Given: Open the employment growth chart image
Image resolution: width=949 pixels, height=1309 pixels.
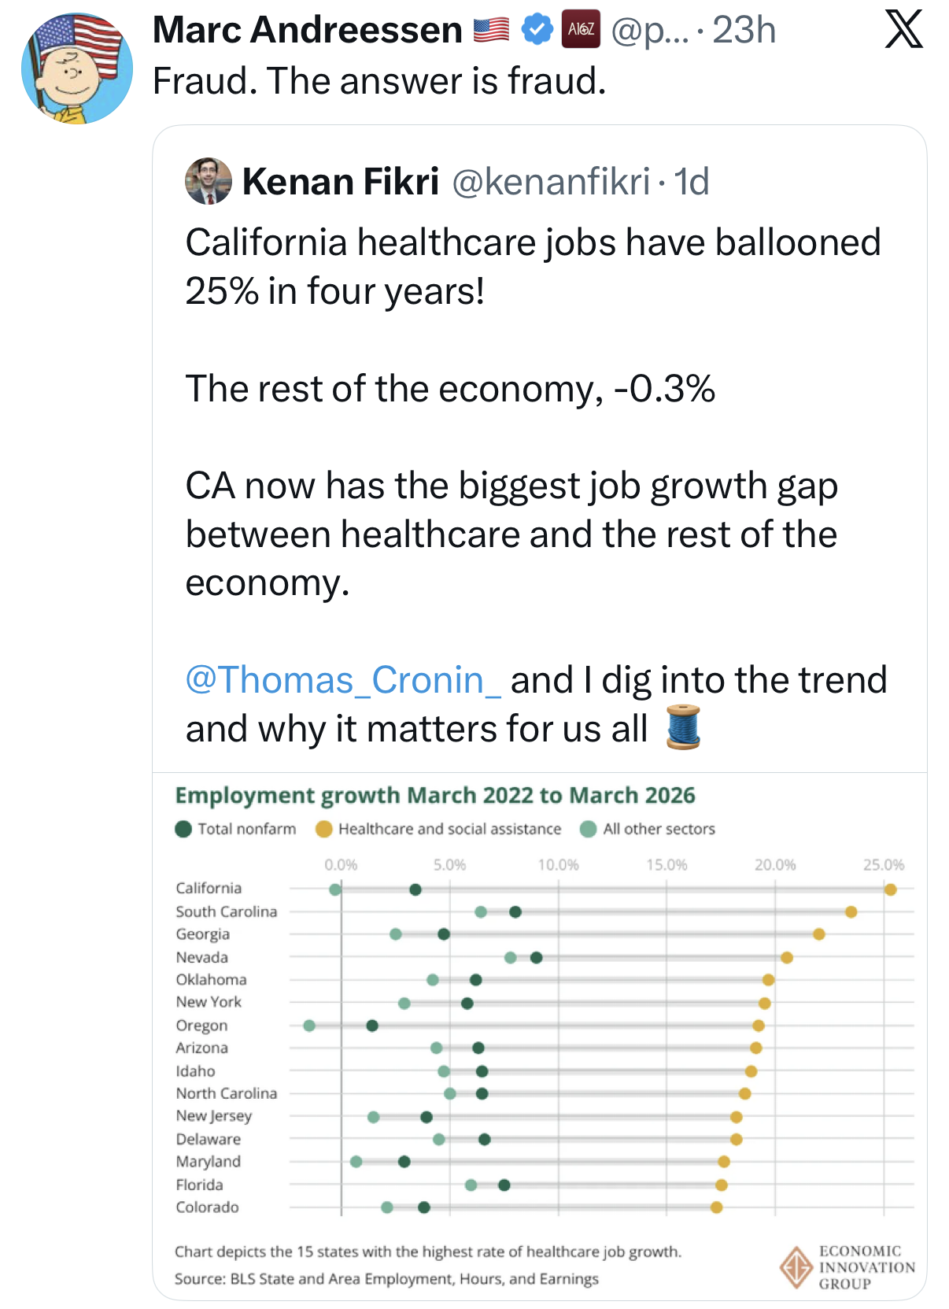Looking at the screenshot, I should coord(540,1036).
